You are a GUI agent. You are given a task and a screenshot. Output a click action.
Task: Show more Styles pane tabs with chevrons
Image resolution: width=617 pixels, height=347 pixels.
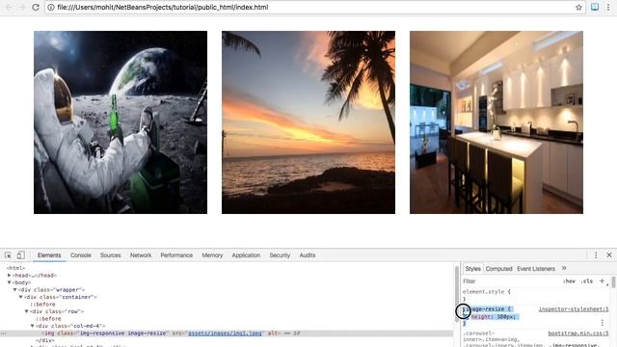coord(564,268)
